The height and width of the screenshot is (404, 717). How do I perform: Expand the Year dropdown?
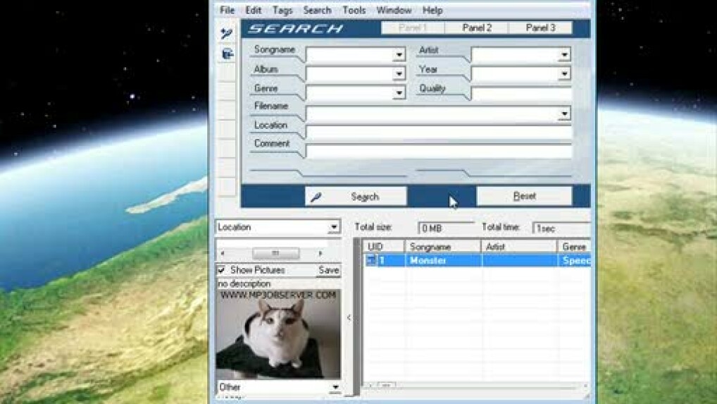pyautogui.click(x=564, y=74)
